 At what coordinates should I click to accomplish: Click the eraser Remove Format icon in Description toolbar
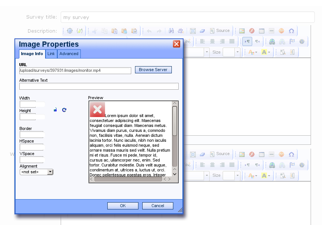tap(202, 31)
